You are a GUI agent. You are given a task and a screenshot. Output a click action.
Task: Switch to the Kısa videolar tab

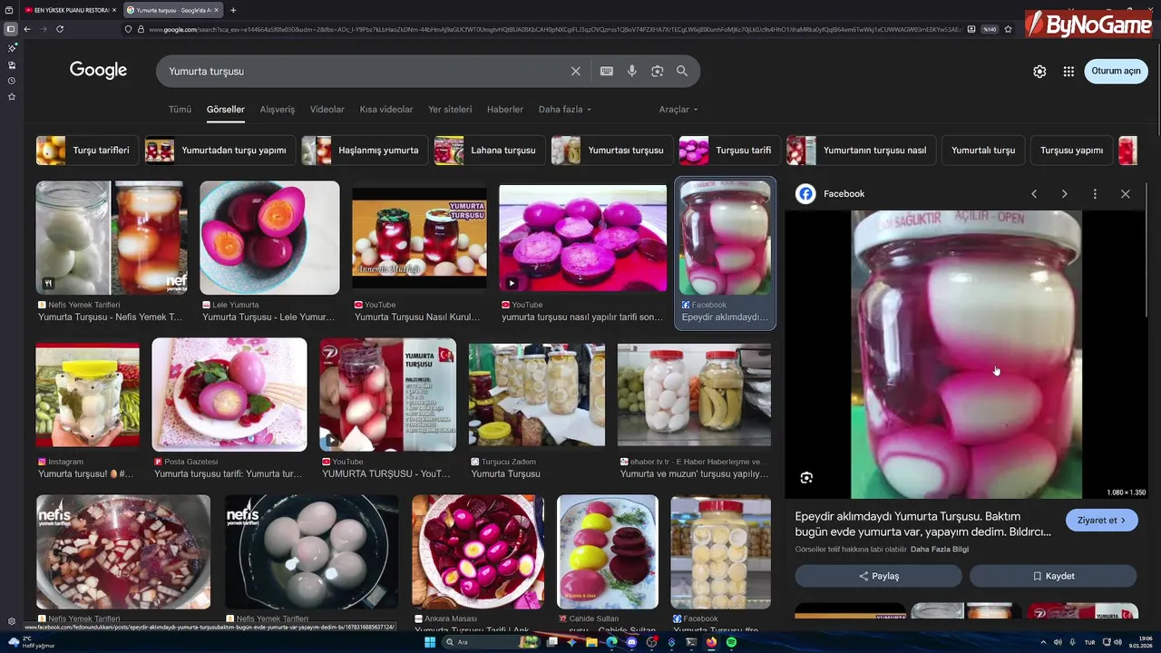(386, 110)
